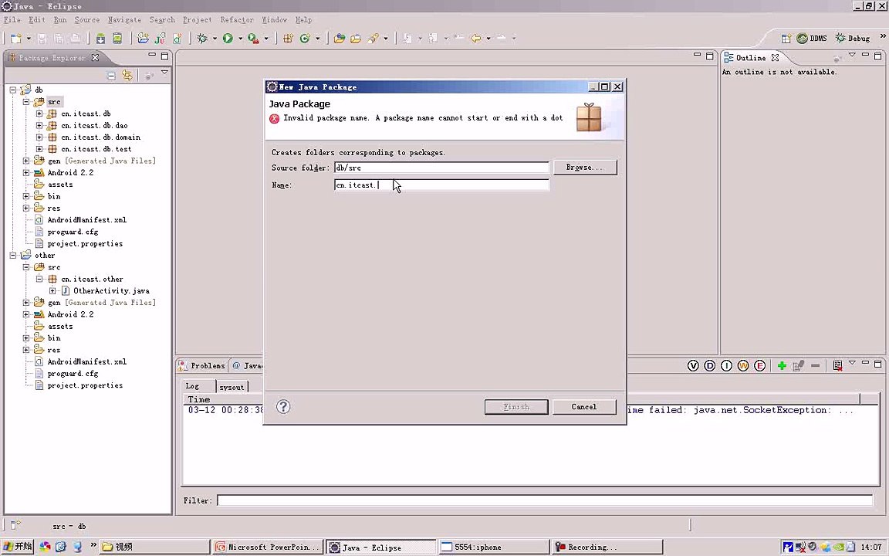Open the Source menu
The image size is (889, 556).
86,20
